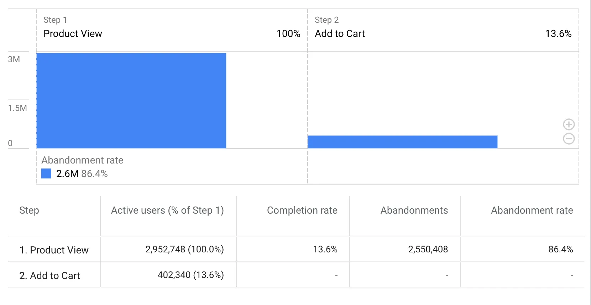Viewport: 591px width, 305px height.
Task: Select the Add to Cart funnel bar
Action: pos(402,141)
